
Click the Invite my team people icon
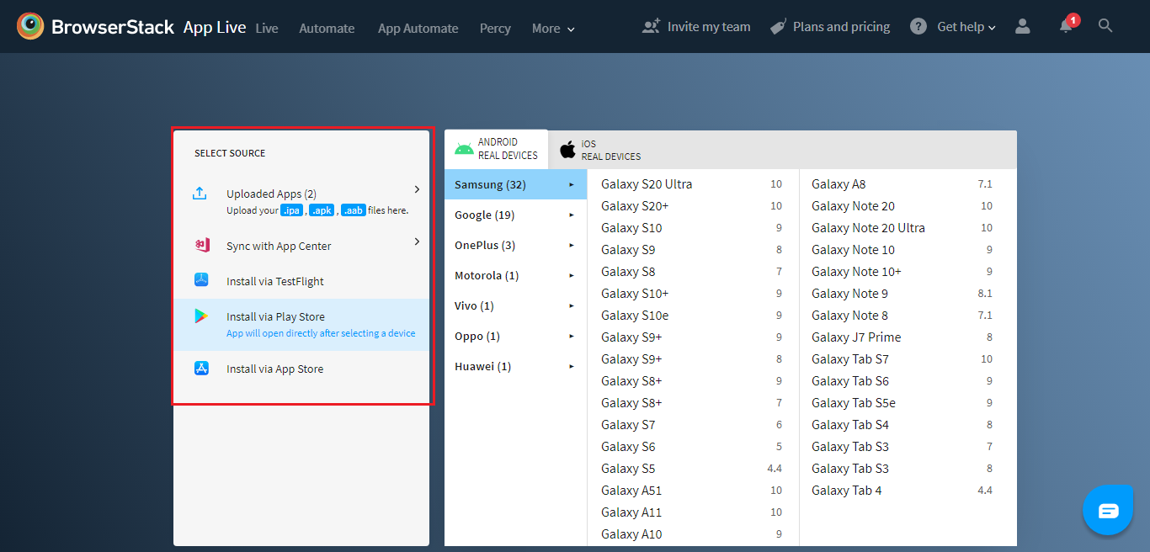pyautogui.click(x=651, y=27)
